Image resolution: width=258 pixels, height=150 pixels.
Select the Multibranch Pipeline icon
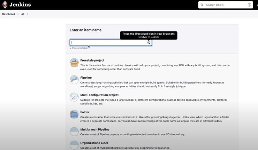[74, 132]
